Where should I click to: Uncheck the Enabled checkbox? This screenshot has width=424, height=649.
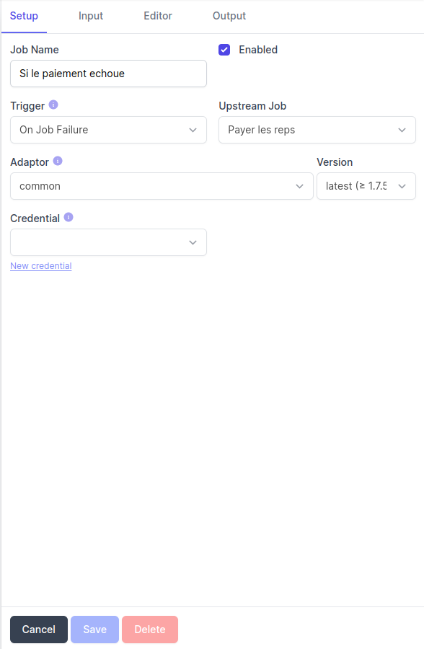point(224,50)
